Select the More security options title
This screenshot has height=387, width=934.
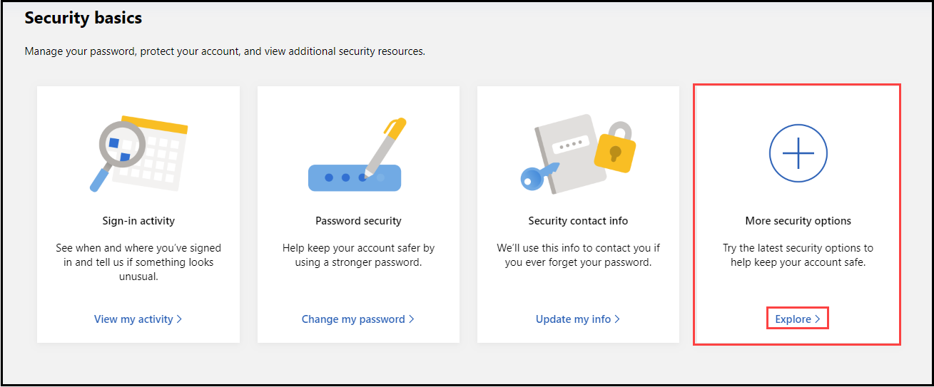tap(798, 221)
